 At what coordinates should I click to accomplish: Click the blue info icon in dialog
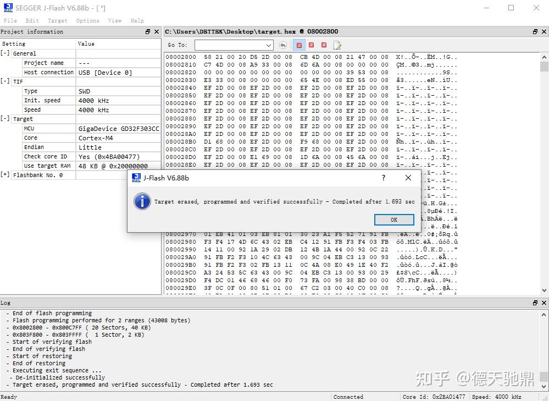click(x=142, y=201)
